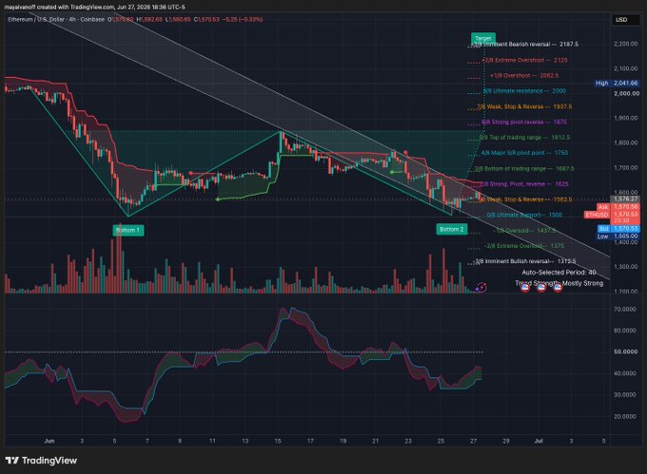Click the snapshot attribution text at the top
Screen dimensions: 647x474
click(x=94, y=7)
